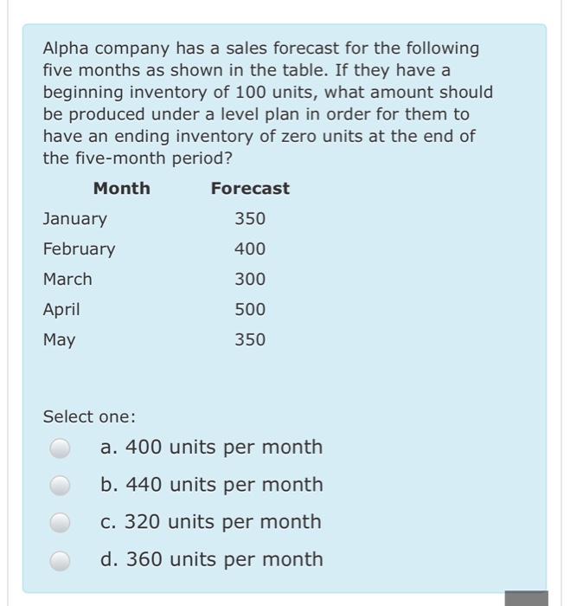Select the March row label
The image size is (570, 606).
pos(67,279)
